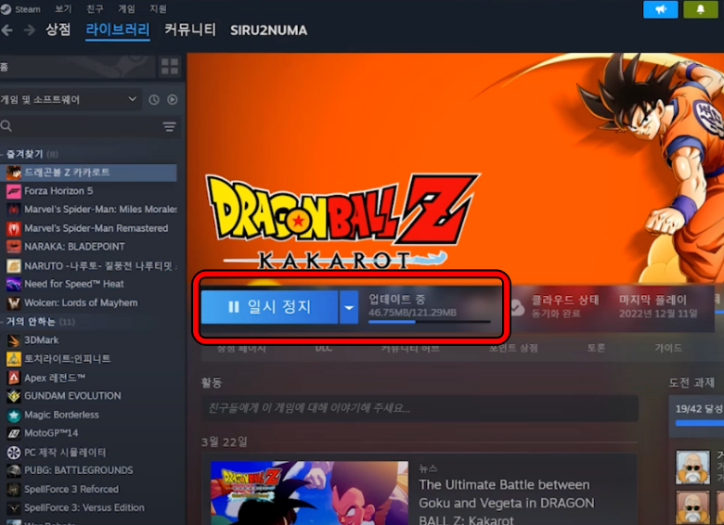724x525 pixels.
Task: Open the 가이드 link
Action: pyautogui.click(x=667, y=348)
